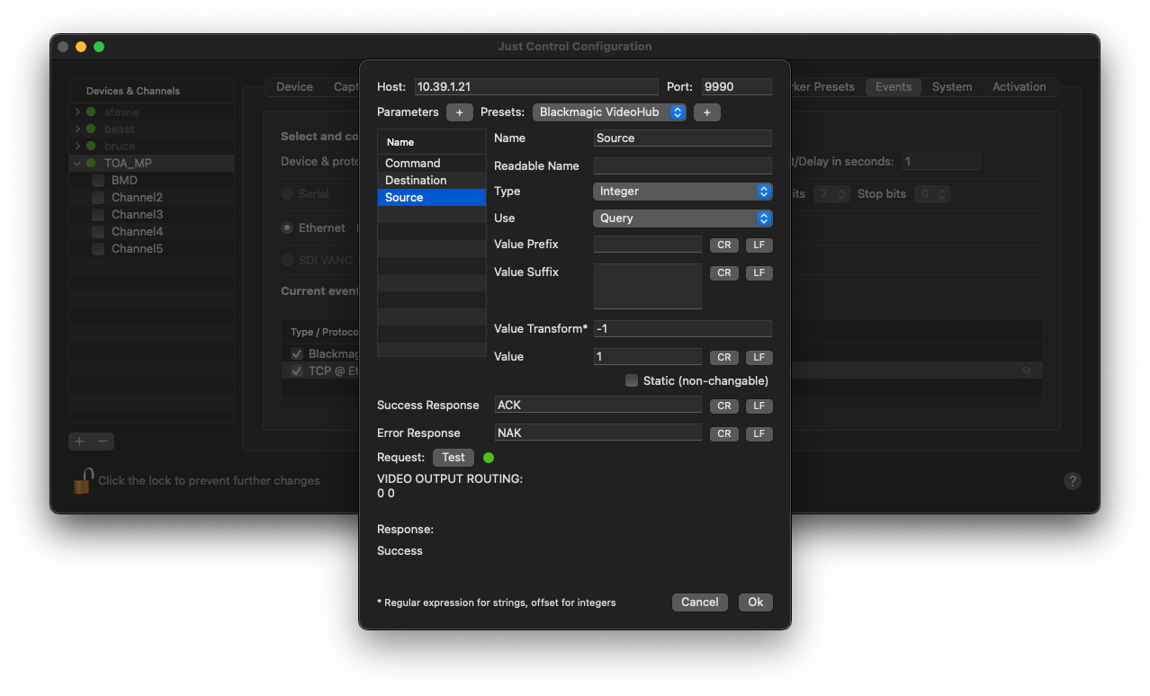Screen dimensions: 1150x696
Task: Insert CR into Value Suffix
Action: tap(723, 272)
